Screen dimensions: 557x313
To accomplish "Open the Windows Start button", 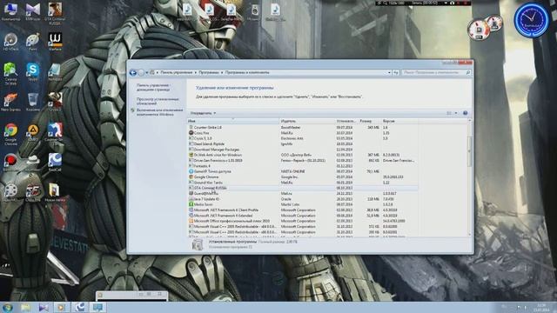I will tap(8, 307).
